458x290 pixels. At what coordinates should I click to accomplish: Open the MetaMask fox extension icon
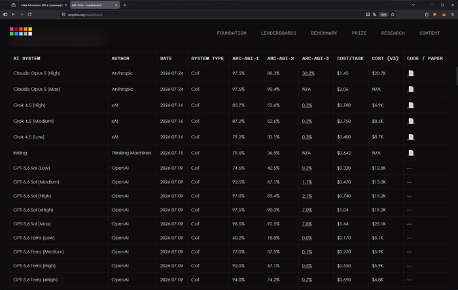(x=444, y=14)
